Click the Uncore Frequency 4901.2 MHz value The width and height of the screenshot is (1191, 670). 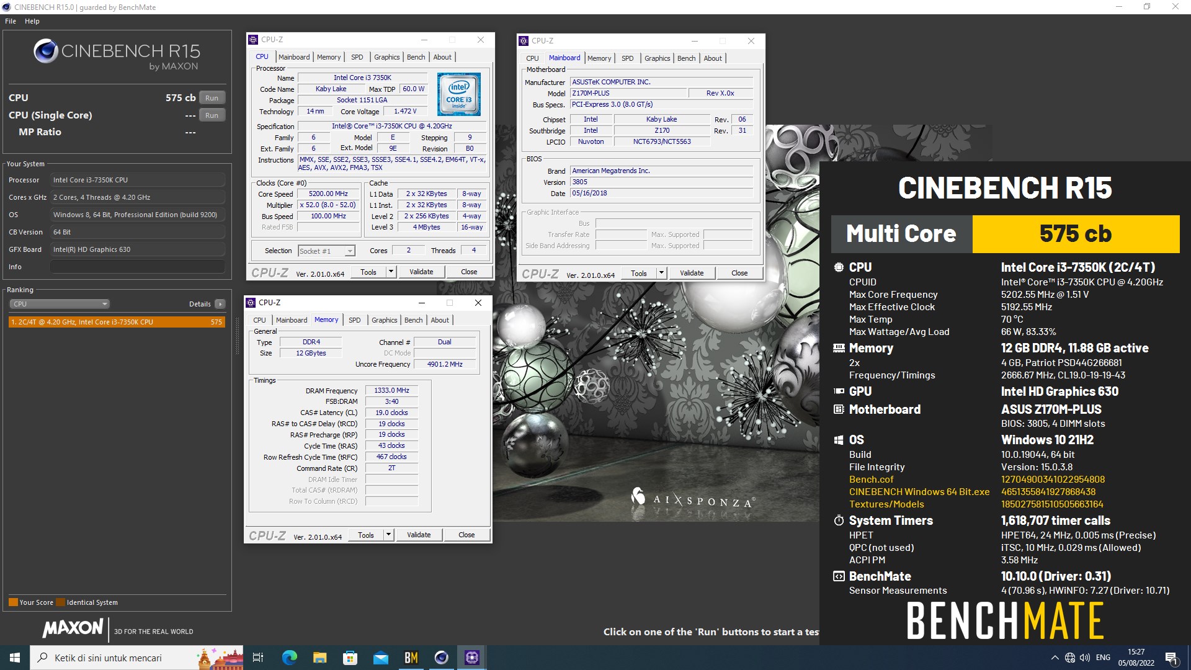[x=445, y=365]
